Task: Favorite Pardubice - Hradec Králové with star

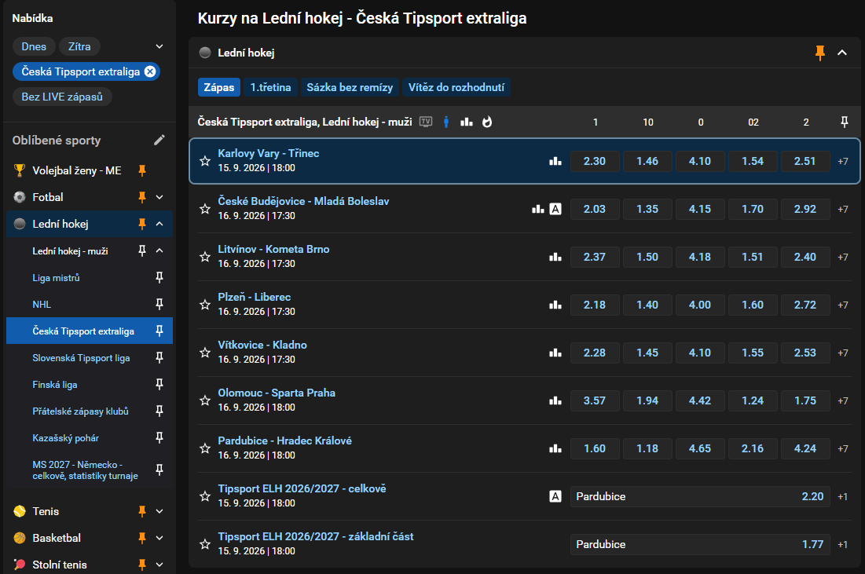Action: tap(205, 449)
